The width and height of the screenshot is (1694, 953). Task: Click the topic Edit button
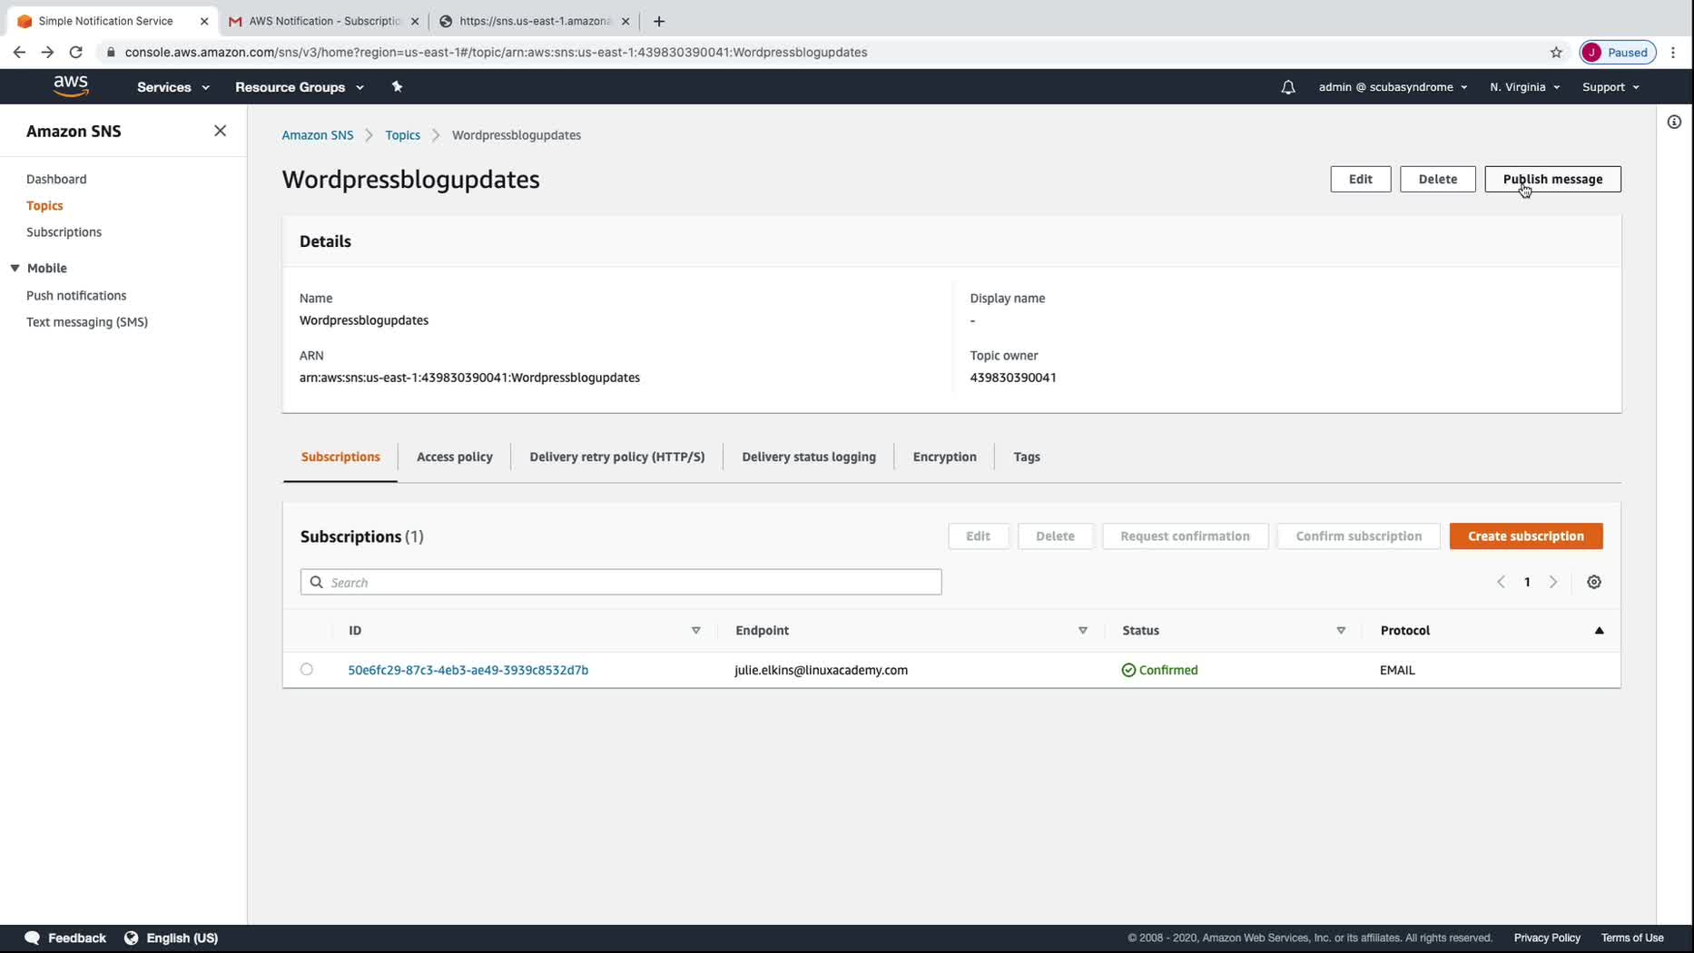1360,179
